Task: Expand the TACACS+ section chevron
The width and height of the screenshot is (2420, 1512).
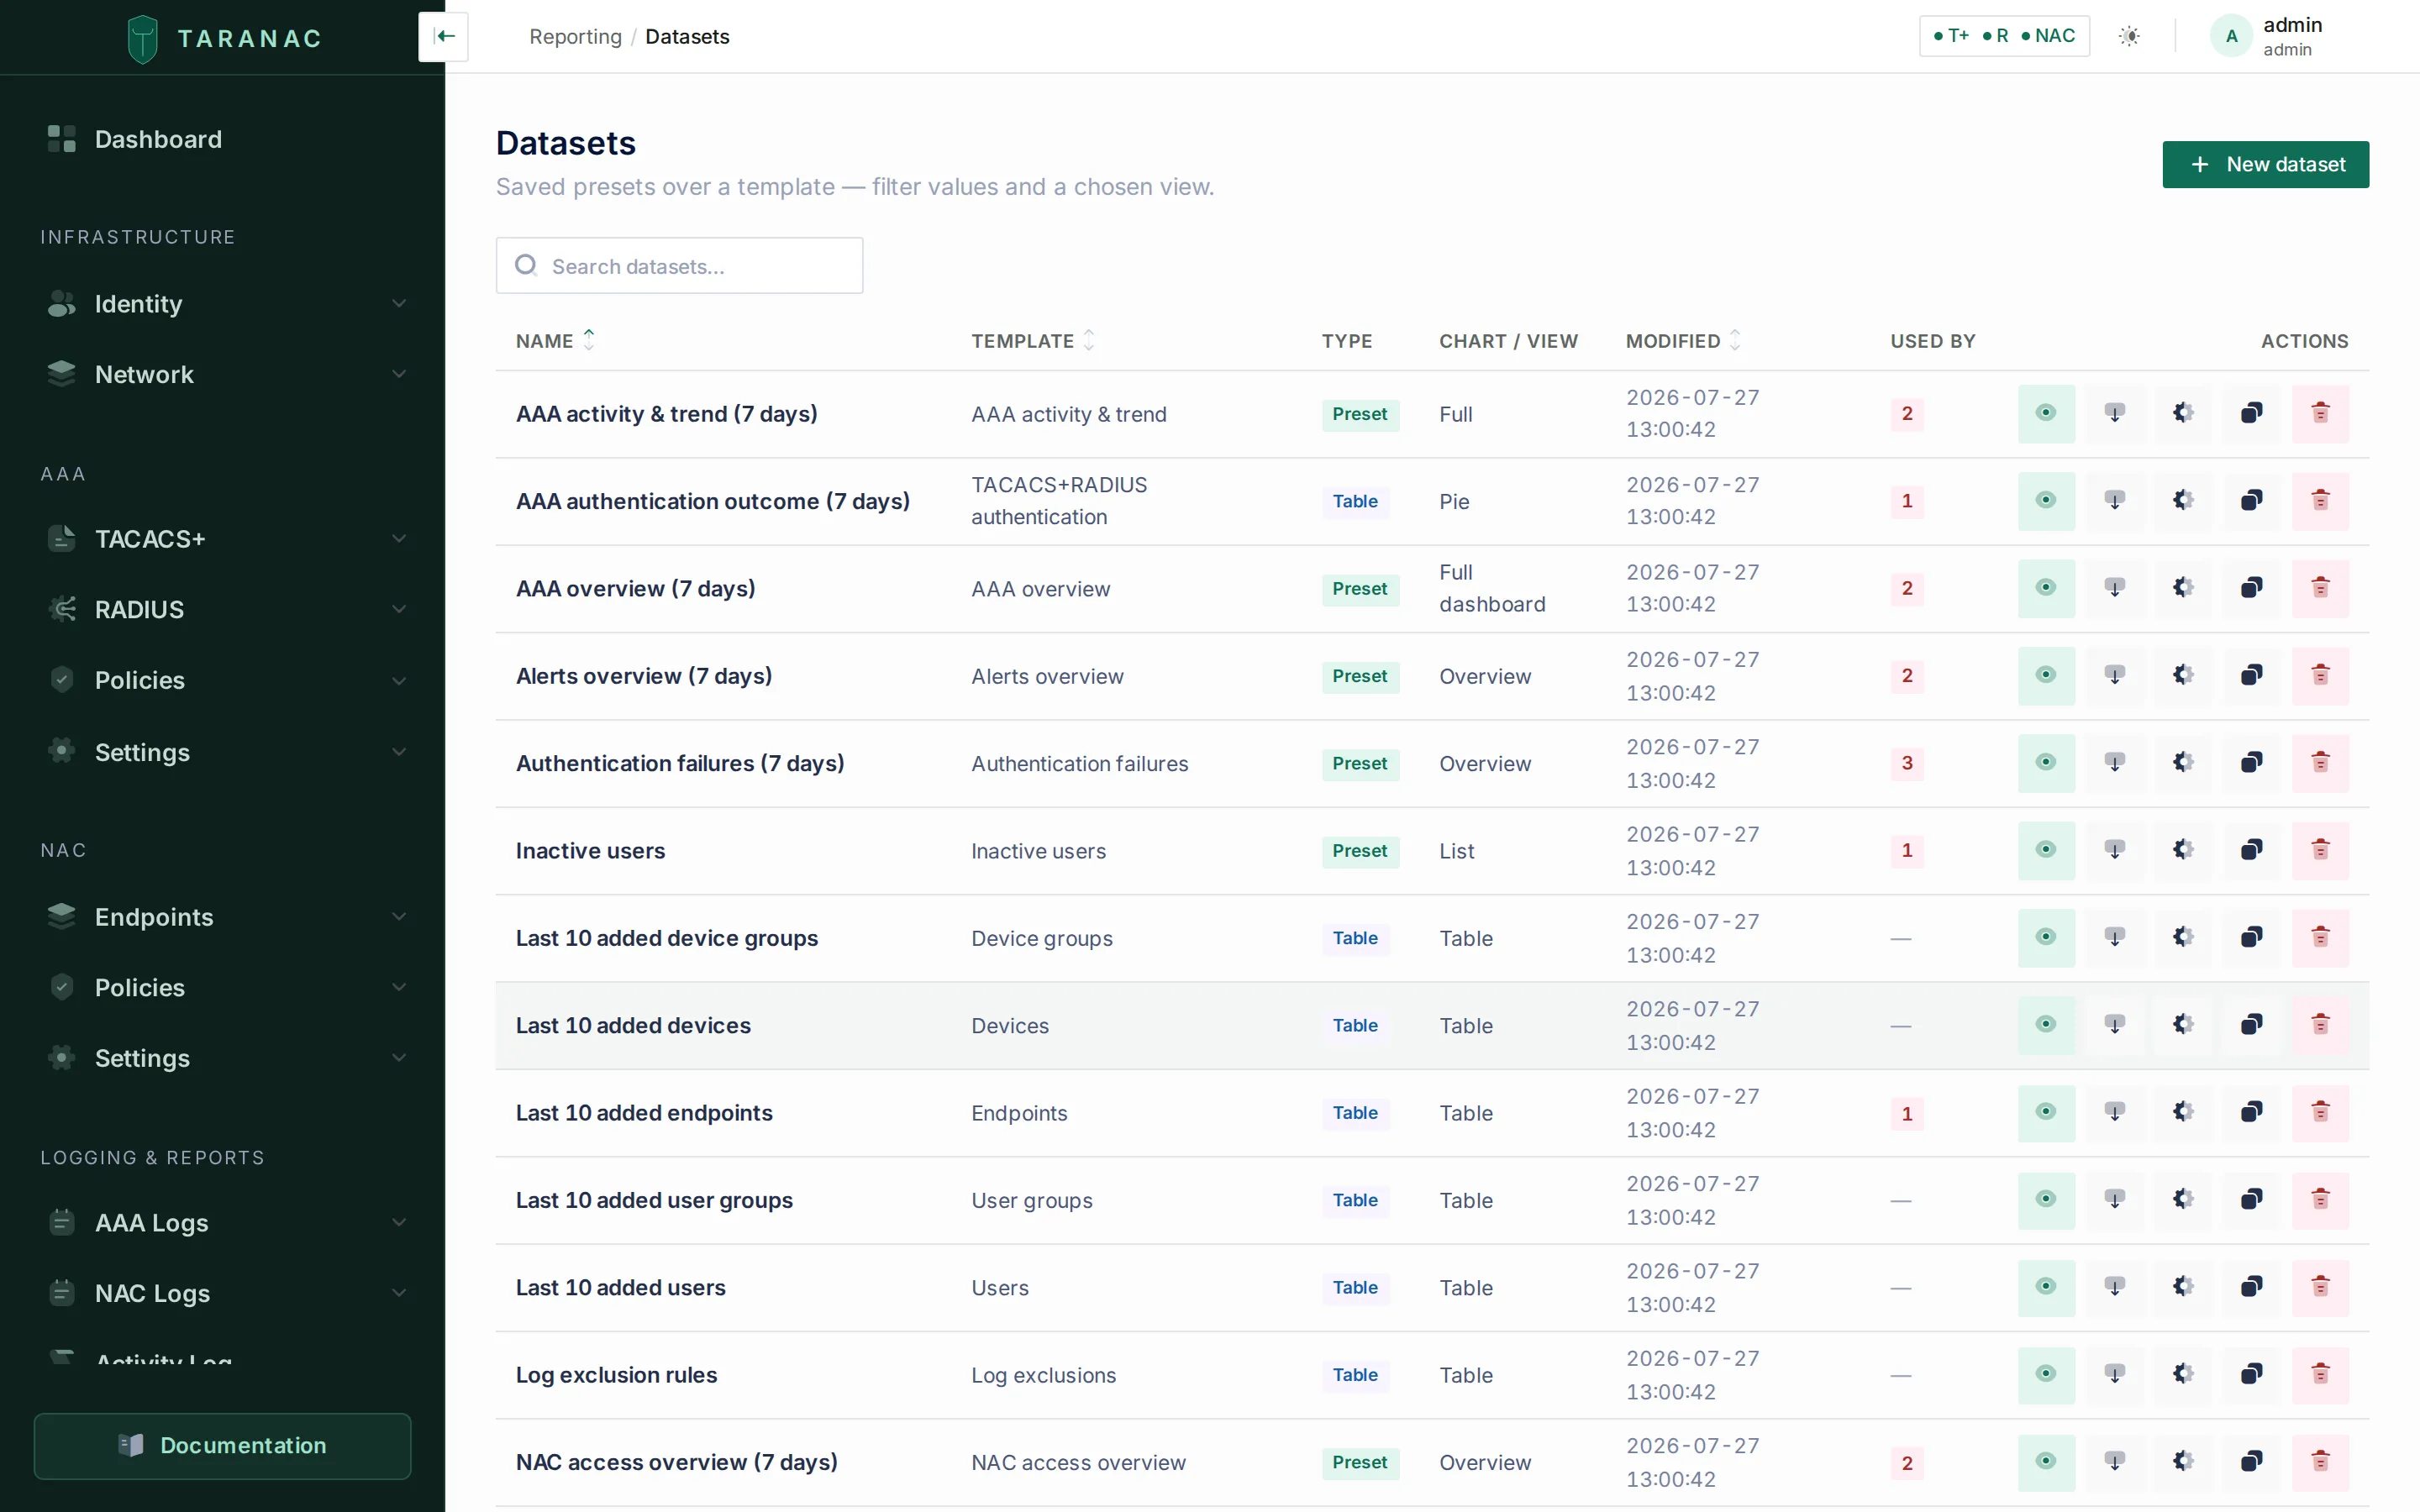Action: (399, 539)
